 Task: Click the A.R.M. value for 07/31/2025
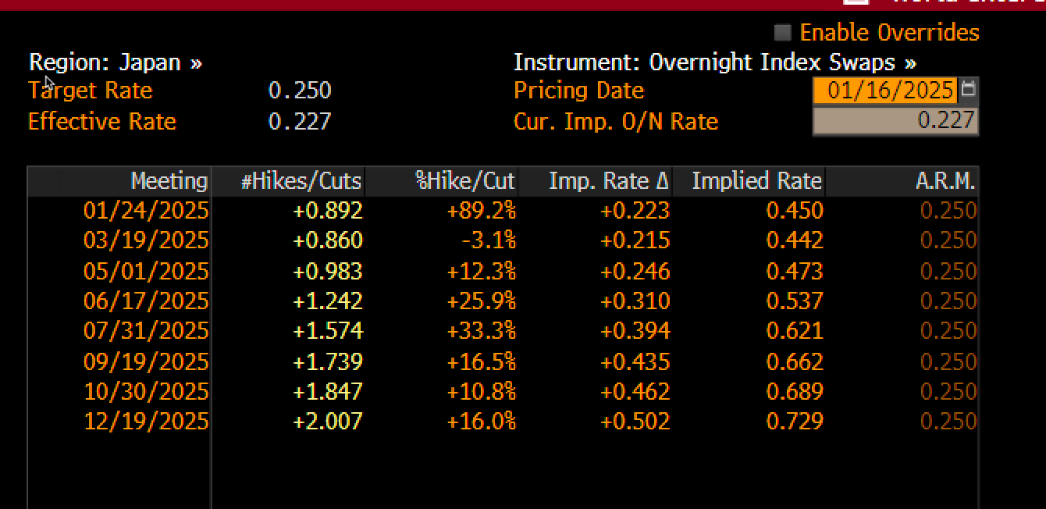coord(948,331)
